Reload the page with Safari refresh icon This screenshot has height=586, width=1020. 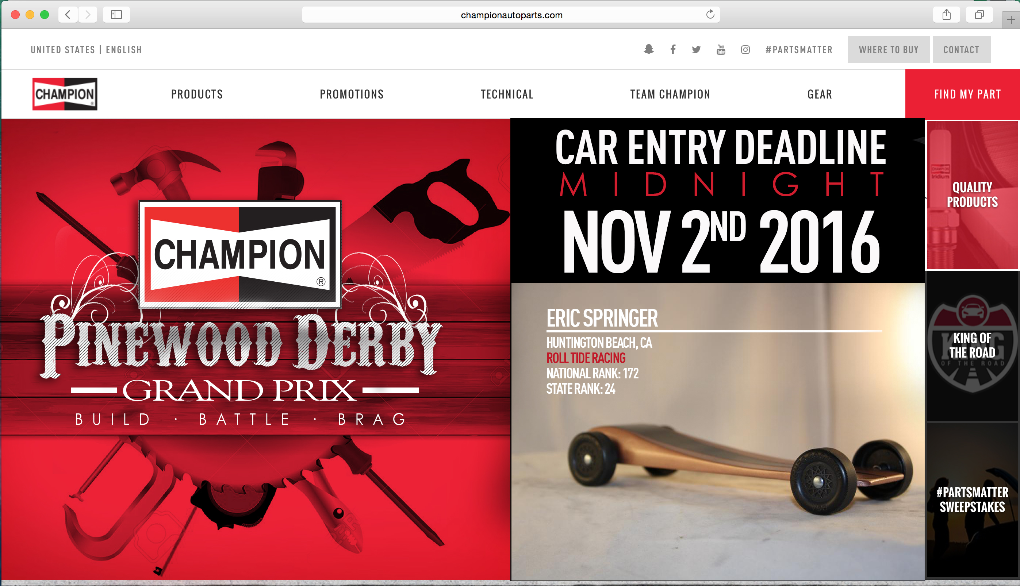(x=710, y=15)
